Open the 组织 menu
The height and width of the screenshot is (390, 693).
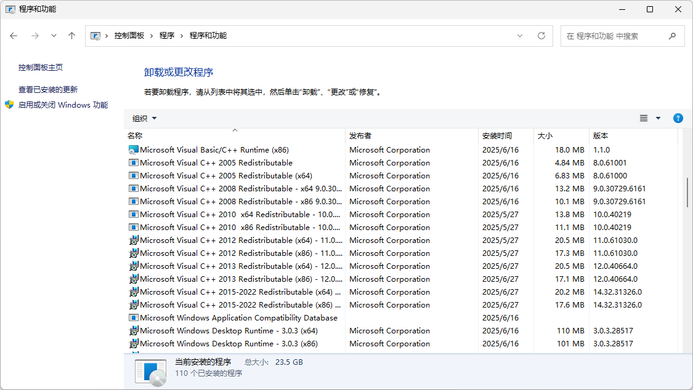[145, 118]
